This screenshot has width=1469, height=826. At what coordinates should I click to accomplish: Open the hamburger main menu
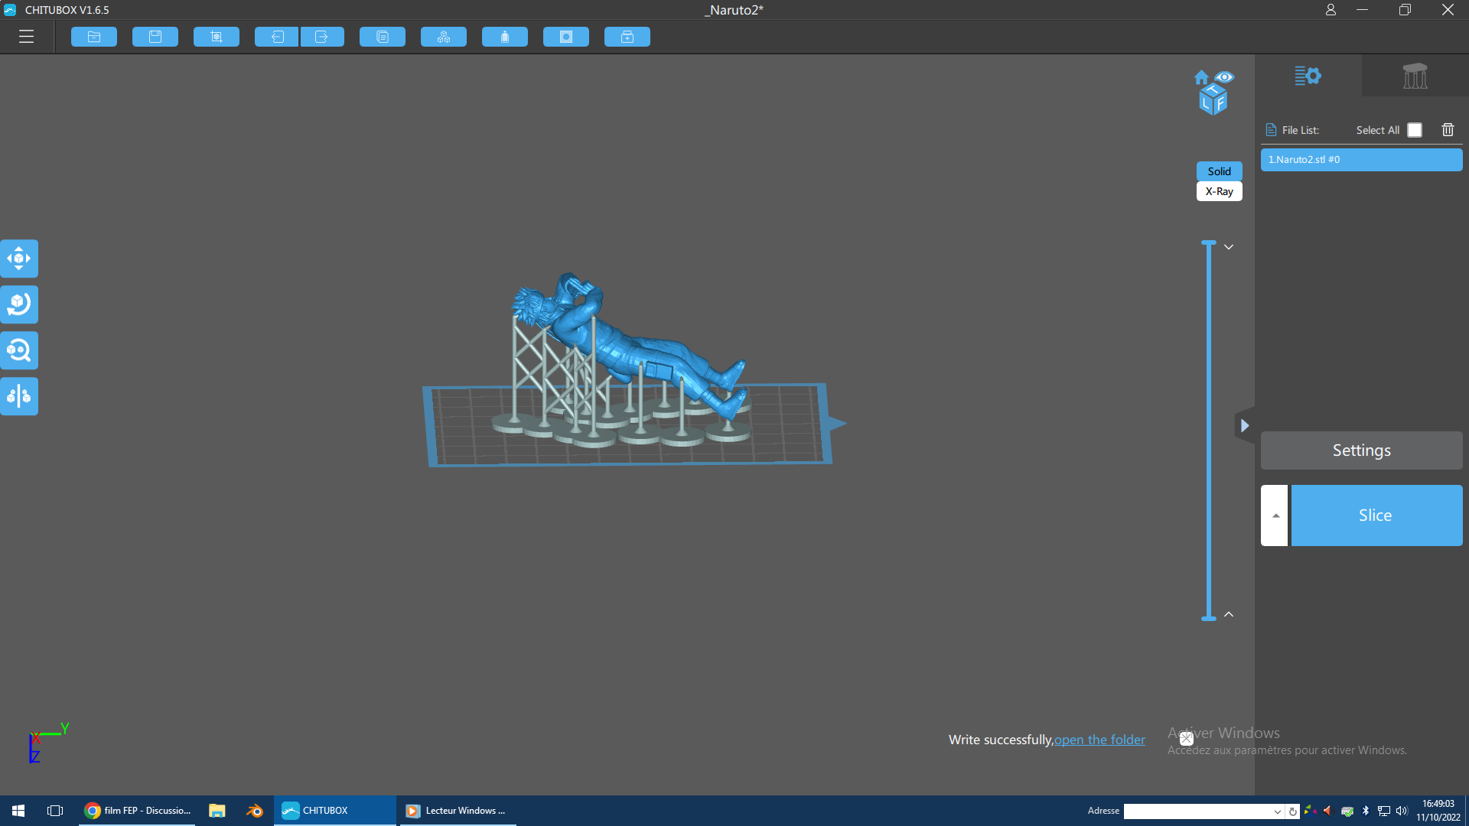click(27, 37)
